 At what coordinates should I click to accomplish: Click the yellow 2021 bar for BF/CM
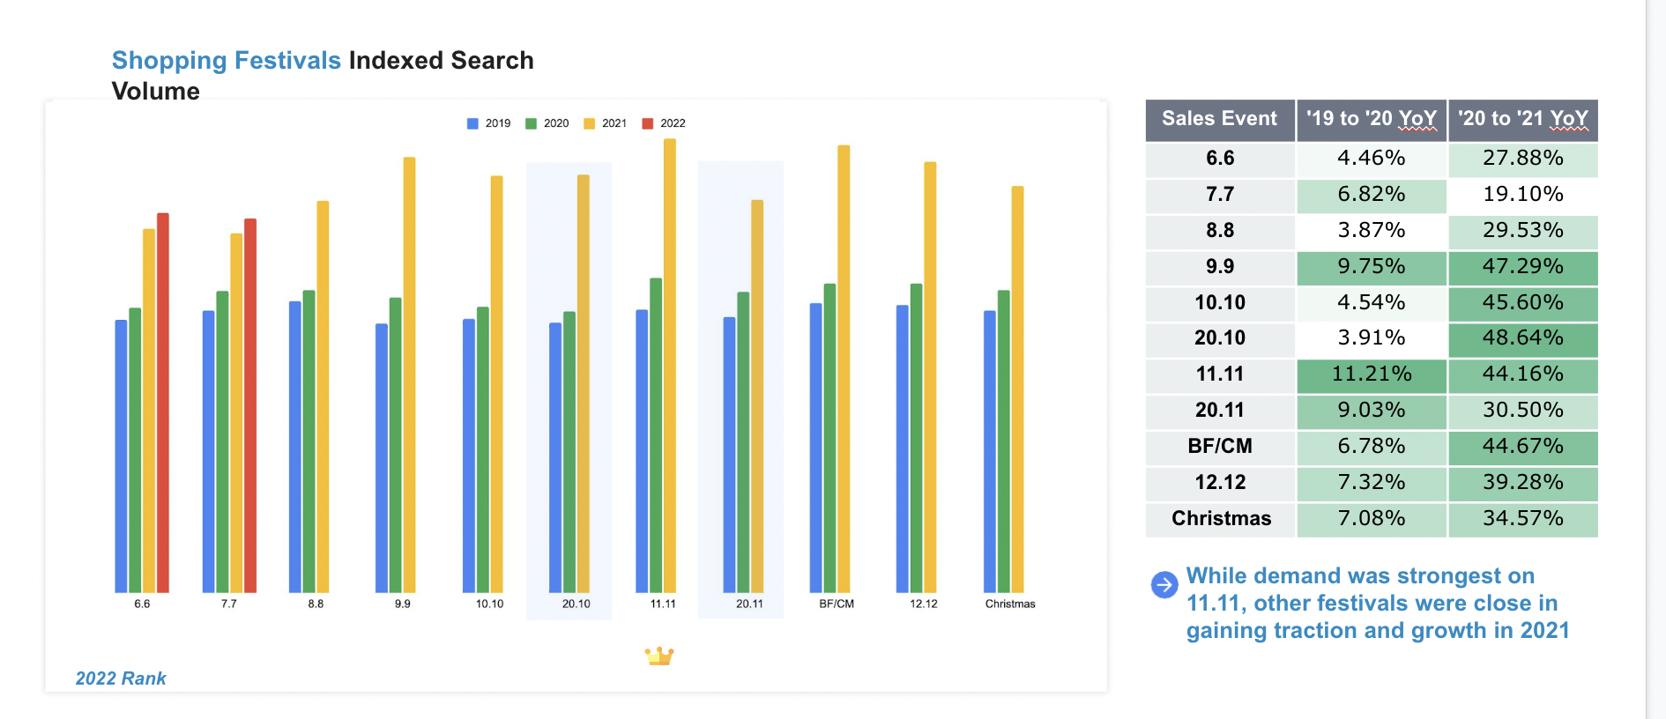(x=844, y=368)
